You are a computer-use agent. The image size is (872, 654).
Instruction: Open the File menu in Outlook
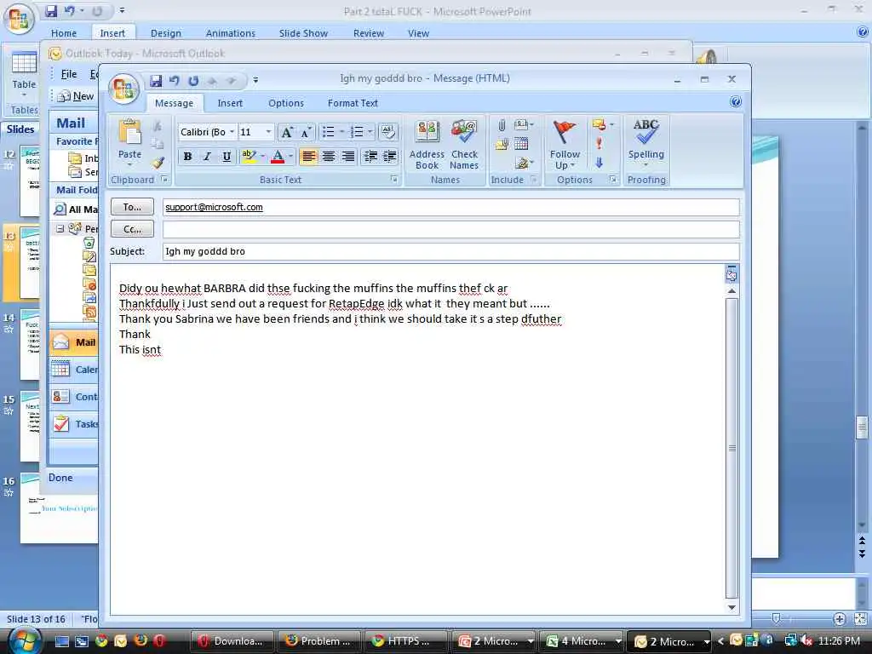[69, 74]
